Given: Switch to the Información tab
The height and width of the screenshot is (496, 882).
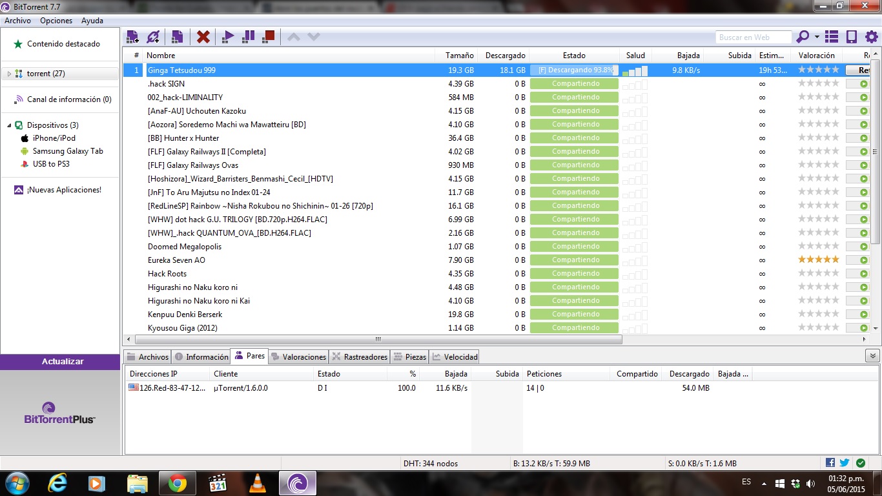Looking at the screenshot, I should pyautogui.click(x=201, y=356).
